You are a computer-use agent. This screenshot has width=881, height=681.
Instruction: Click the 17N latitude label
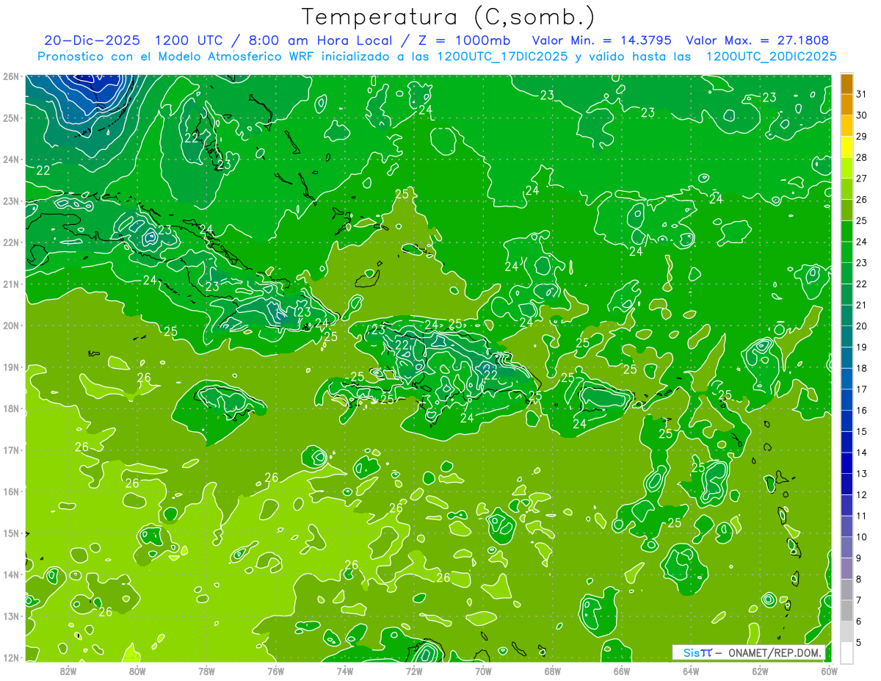pyautogui.click(x=10, y=450)
